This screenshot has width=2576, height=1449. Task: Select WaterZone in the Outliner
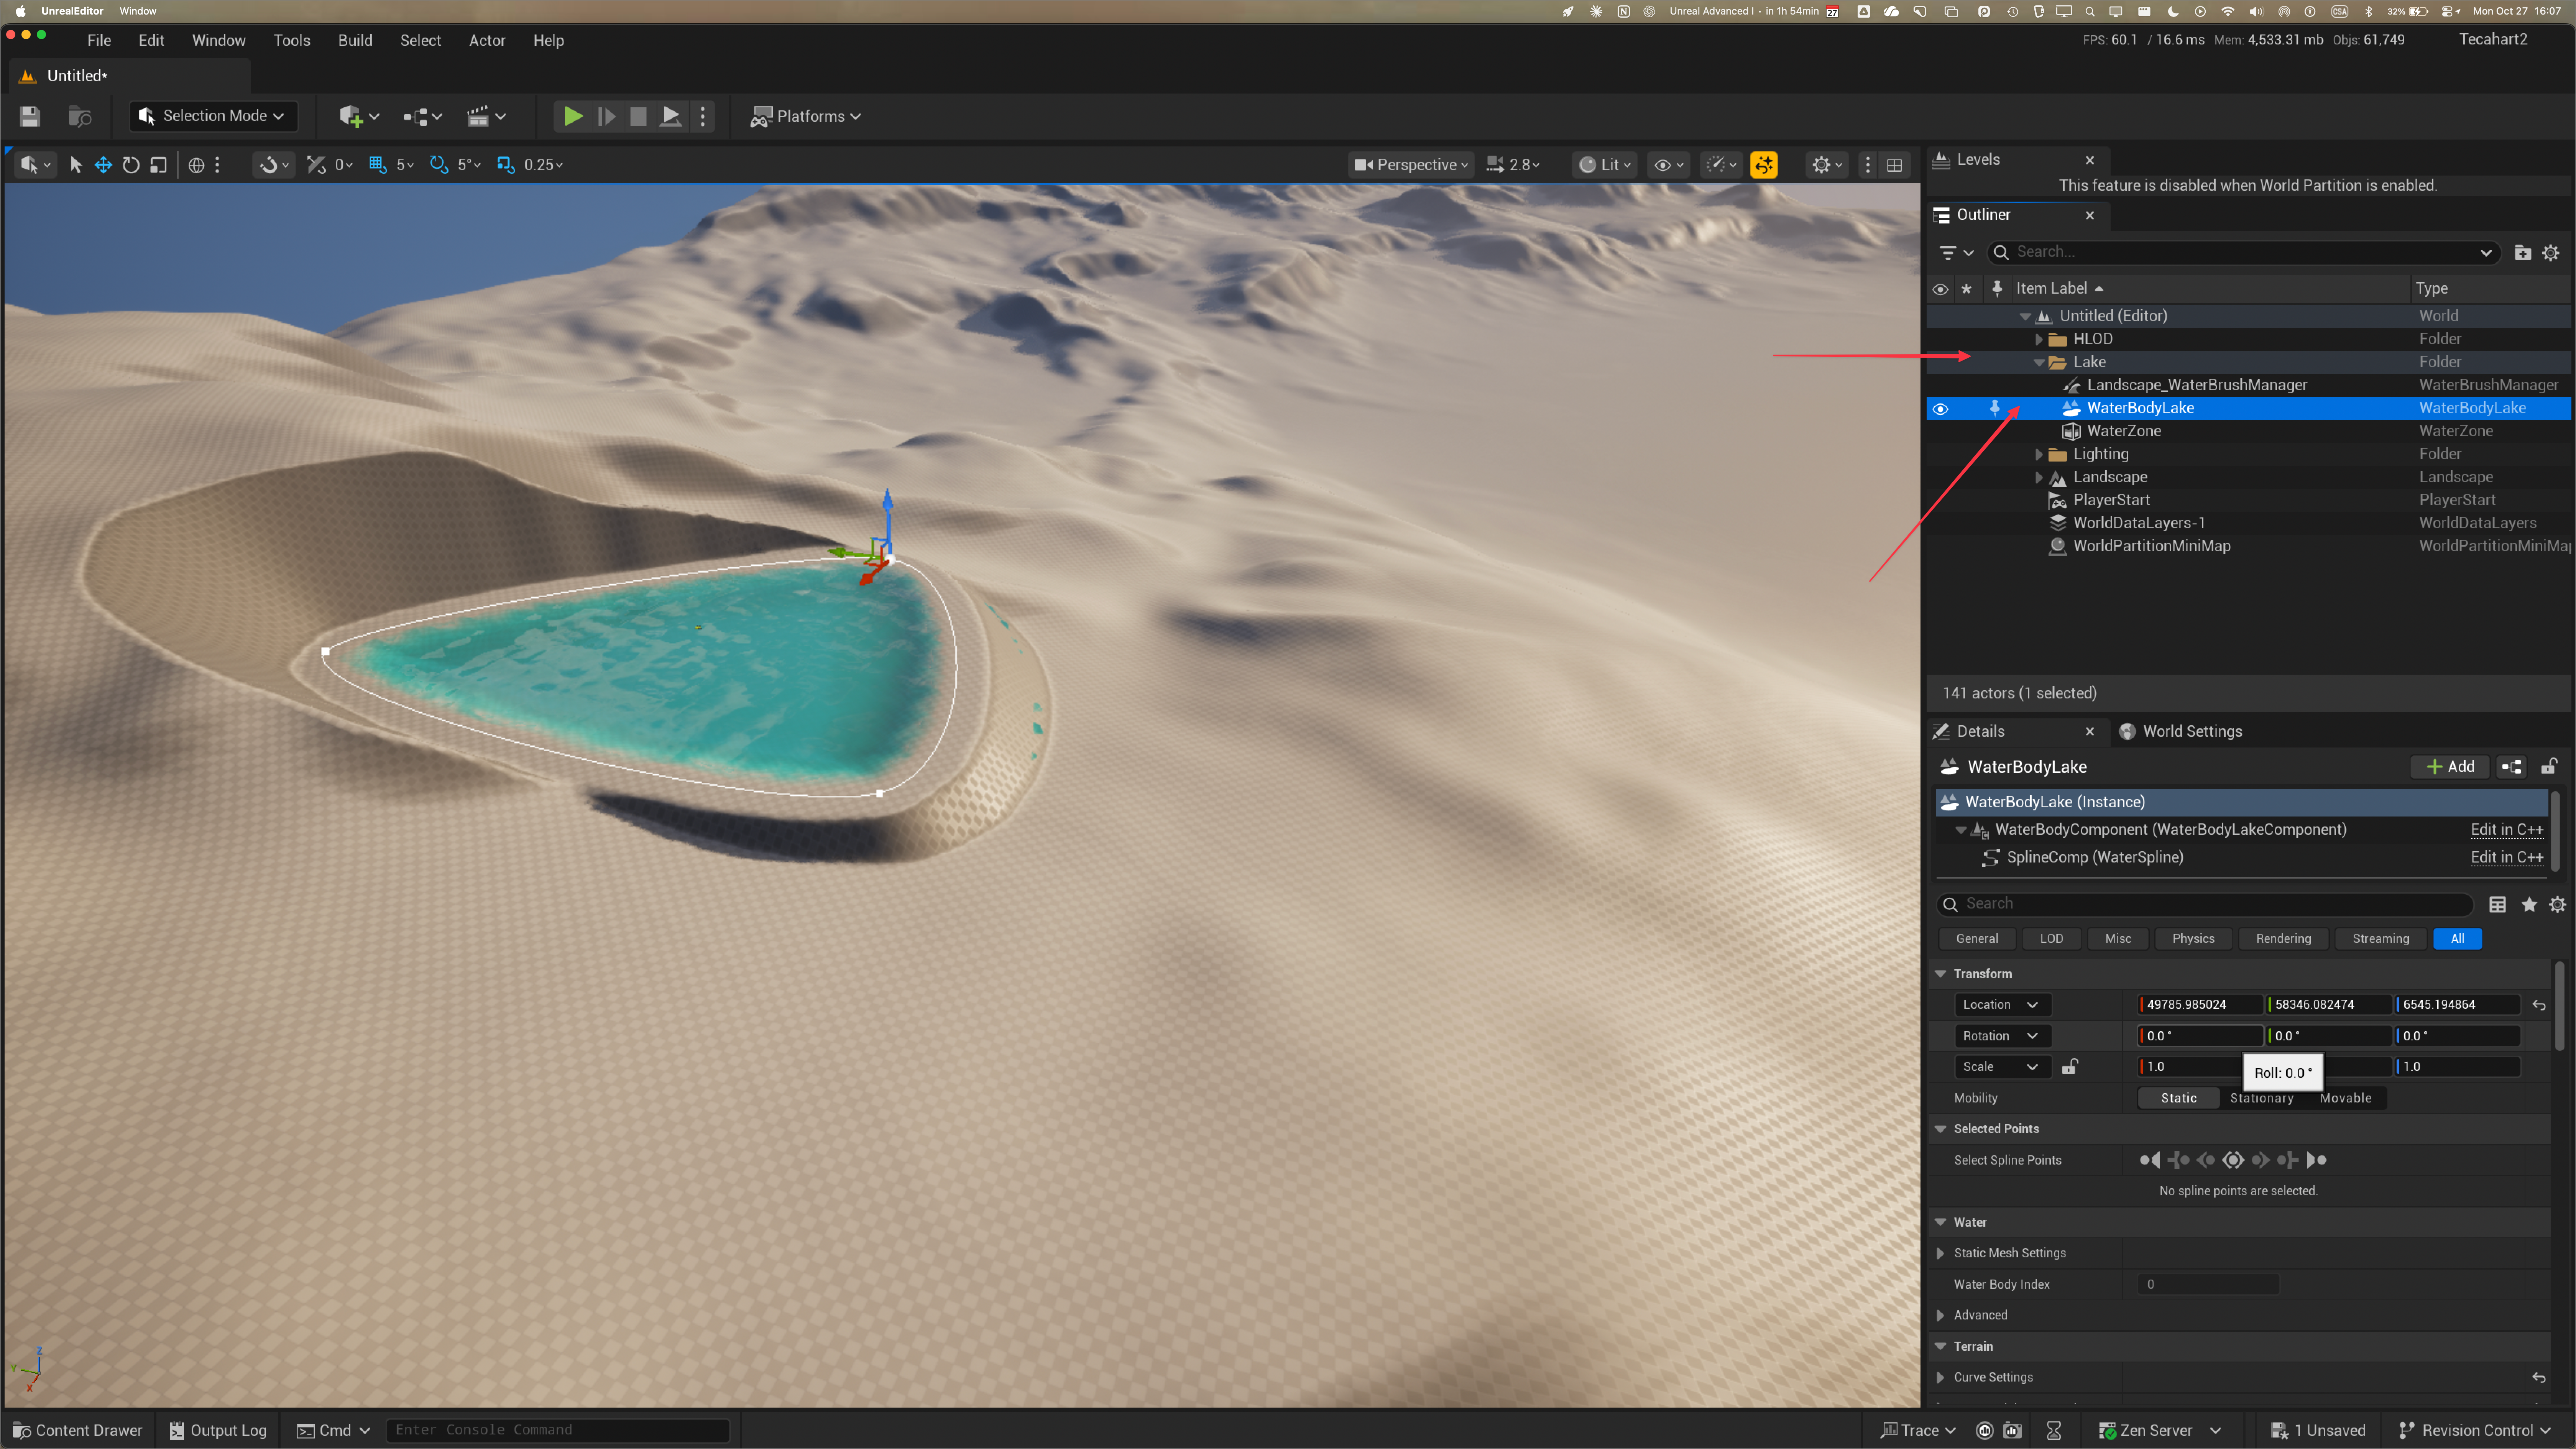click(x=2124, y=431)
